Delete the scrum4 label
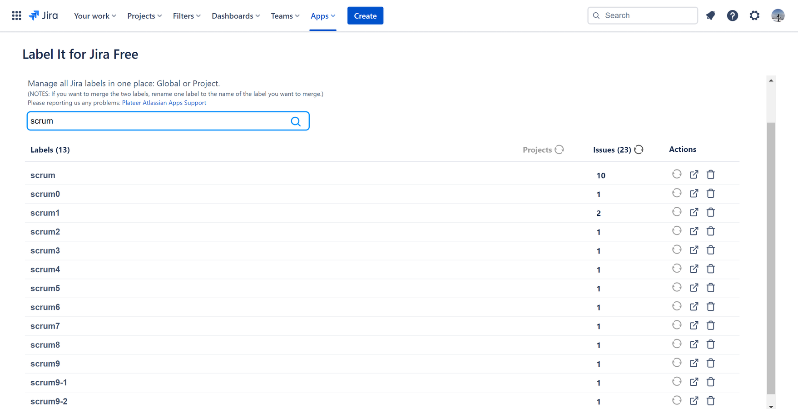This screenshot has height=409, width=798. click(711, 269)
